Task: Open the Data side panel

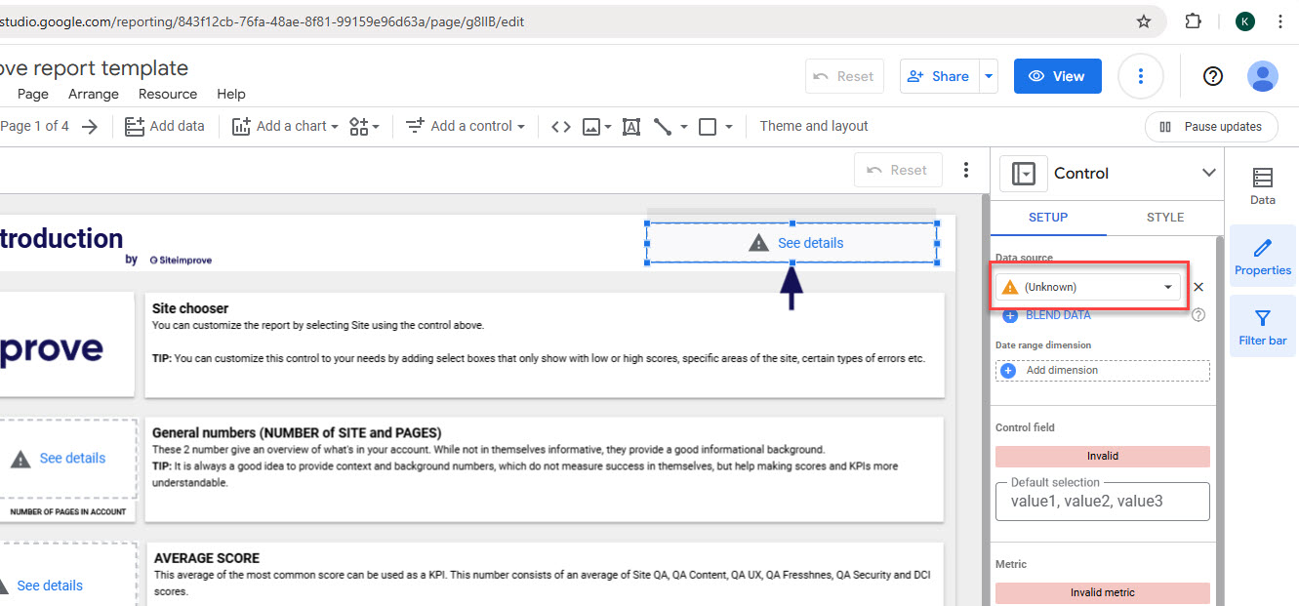Action: 1263,184
